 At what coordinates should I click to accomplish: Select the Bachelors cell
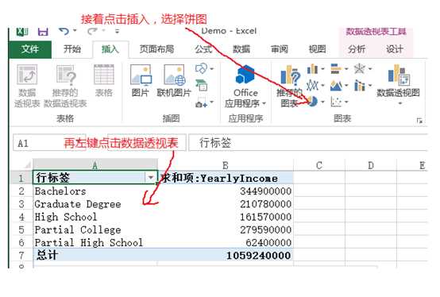(x=95, y=191)
